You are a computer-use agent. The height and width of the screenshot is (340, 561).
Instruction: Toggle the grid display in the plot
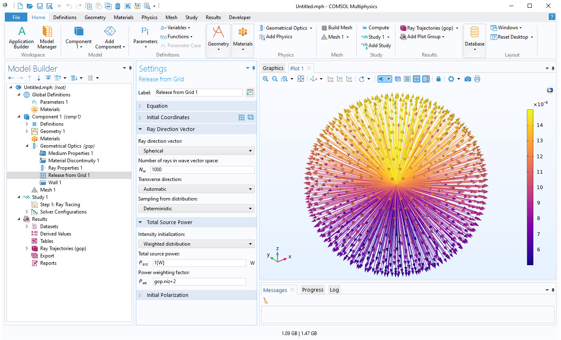407,79
